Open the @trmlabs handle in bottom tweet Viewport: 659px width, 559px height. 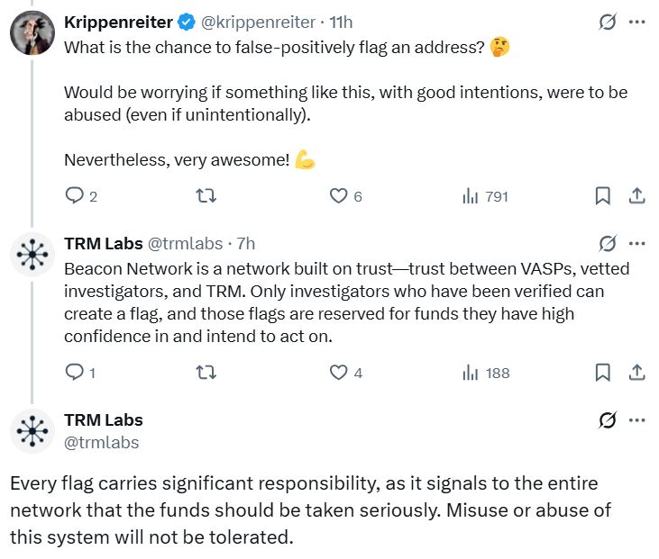tap(102, 441)
